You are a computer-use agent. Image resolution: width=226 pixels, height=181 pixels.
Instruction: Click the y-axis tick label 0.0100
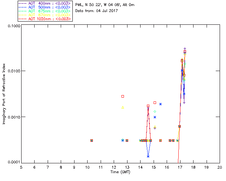click(14, 71)
